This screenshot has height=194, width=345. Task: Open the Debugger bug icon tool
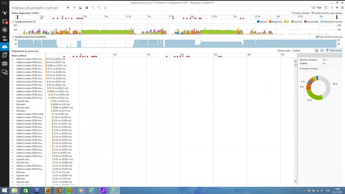click(x=4, y=30)
